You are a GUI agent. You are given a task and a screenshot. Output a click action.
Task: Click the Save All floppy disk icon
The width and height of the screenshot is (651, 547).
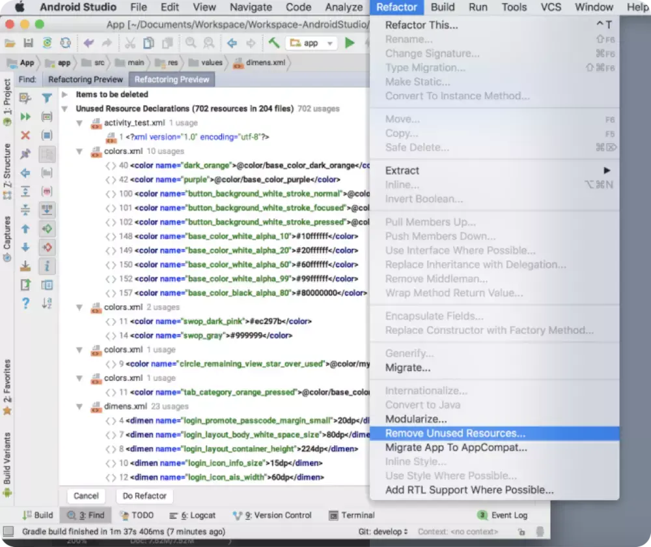[28, 43]
